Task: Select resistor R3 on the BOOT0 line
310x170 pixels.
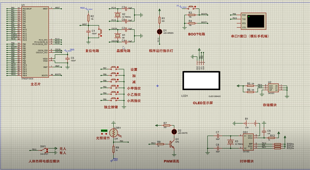Action: pyautogui.click(x=192, y=15)
